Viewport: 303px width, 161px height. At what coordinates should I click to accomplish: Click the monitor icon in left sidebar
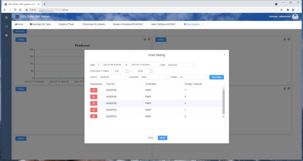click(x=6, y=35)
